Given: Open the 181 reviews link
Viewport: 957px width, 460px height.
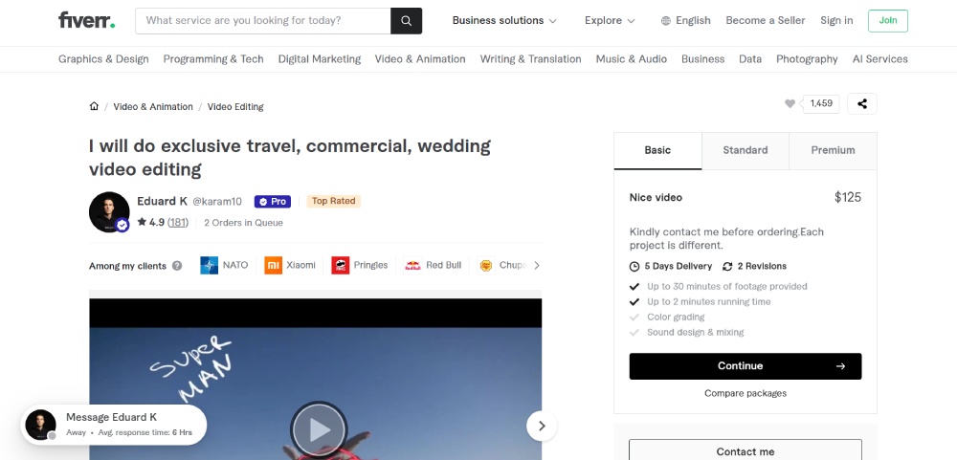Looking at the screenshot, I should 178,223.
